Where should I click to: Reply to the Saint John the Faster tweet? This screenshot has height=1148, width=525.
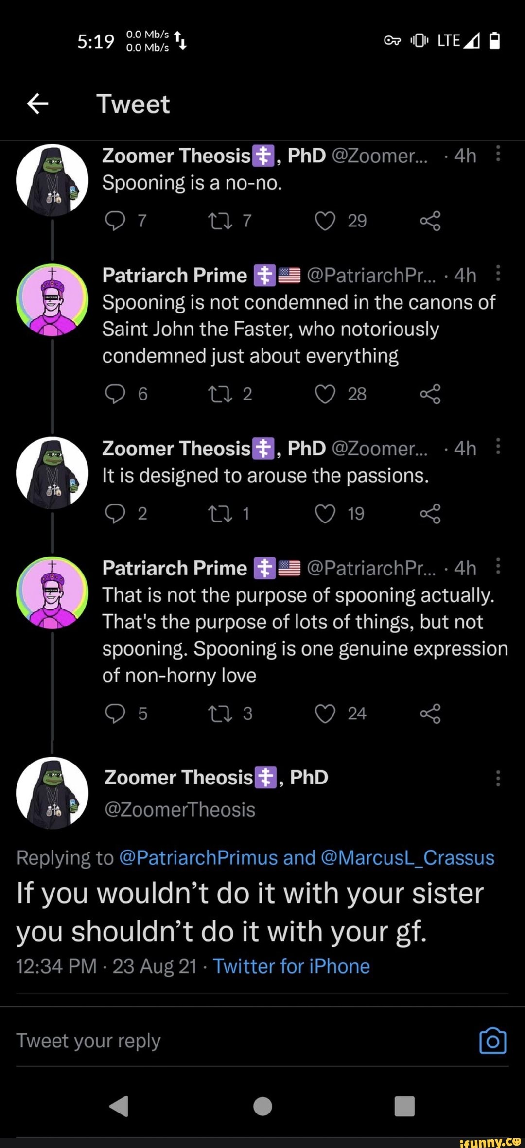115,394
